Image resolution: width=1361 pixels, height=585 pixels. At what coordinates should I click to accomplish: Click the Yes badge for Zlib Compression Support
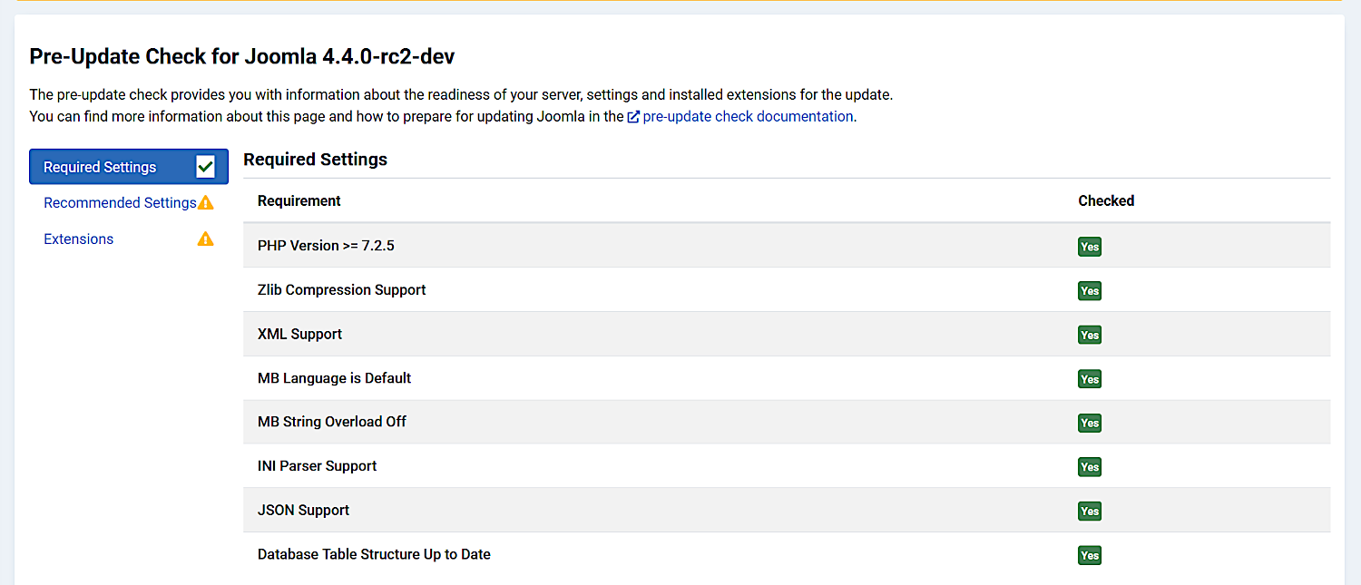pyautogui.click(x=1090, y=291)
